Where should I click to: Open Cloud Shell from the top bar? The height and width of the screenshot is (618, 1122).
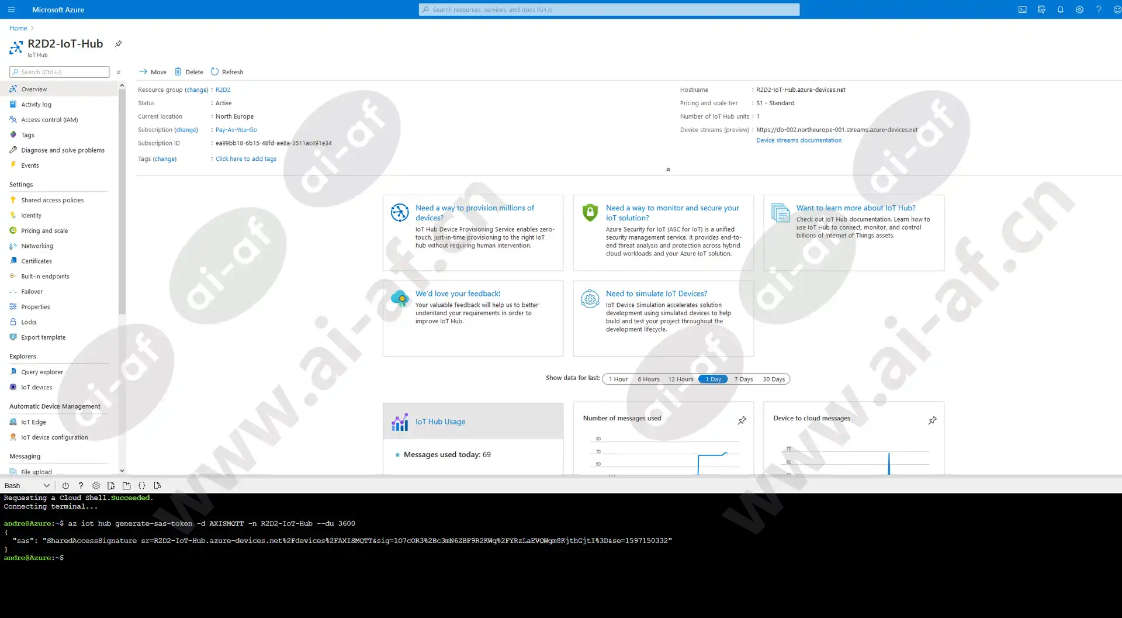click(1022, 9)
